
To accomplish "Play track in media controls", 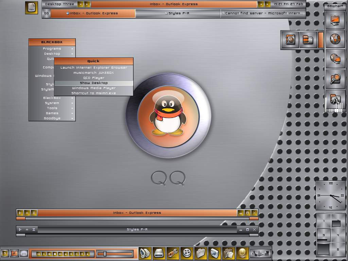I will (44, 254).
